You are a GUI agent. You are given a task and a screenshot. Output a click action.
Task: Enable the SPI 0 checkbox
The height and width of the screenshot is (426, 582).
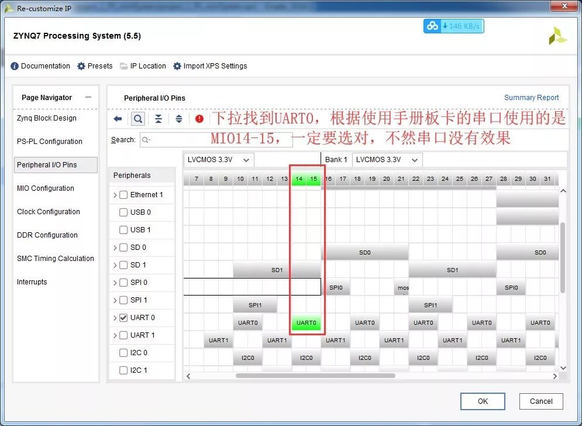tap(123, 283)
